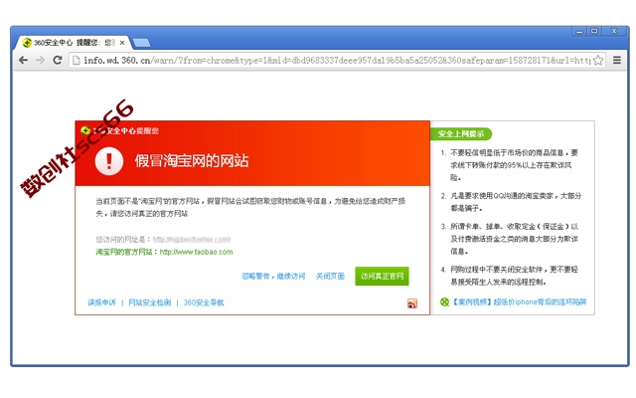Click tip 1 about 低于市场价的商品信息

[x=510, y=165]
